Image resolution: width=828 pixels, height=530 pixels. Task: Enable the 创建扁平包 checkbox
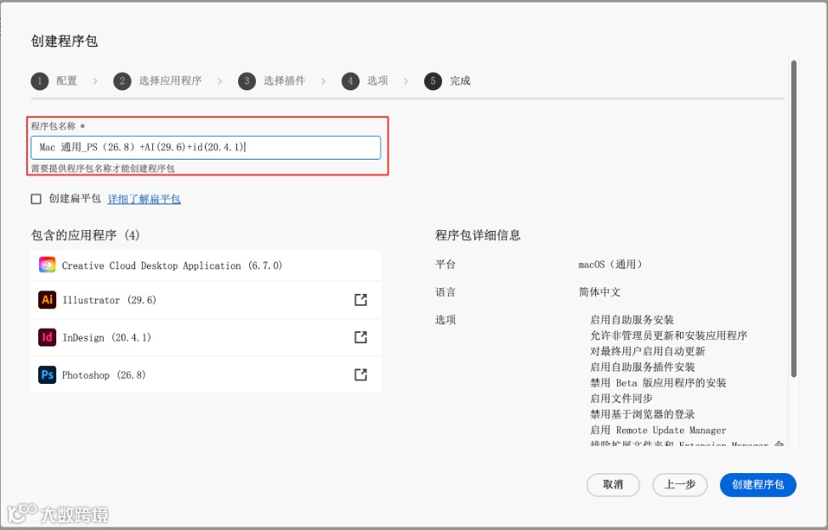click(x=36, y=199)
